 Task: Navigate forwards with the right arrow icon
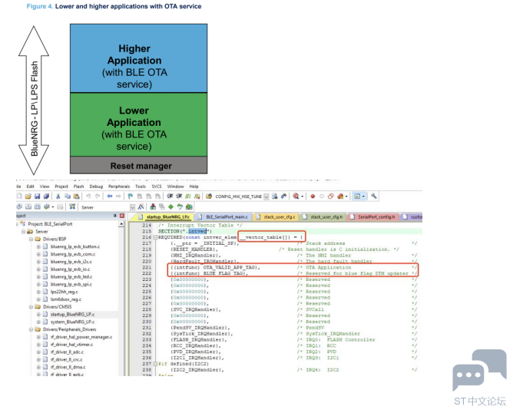pyautogui.click(x=118, y=197)
